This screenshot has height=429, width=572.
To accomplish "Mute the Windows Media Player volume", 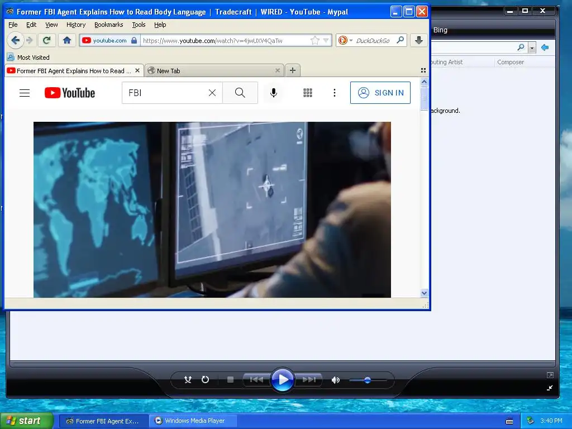I will 336,380.
